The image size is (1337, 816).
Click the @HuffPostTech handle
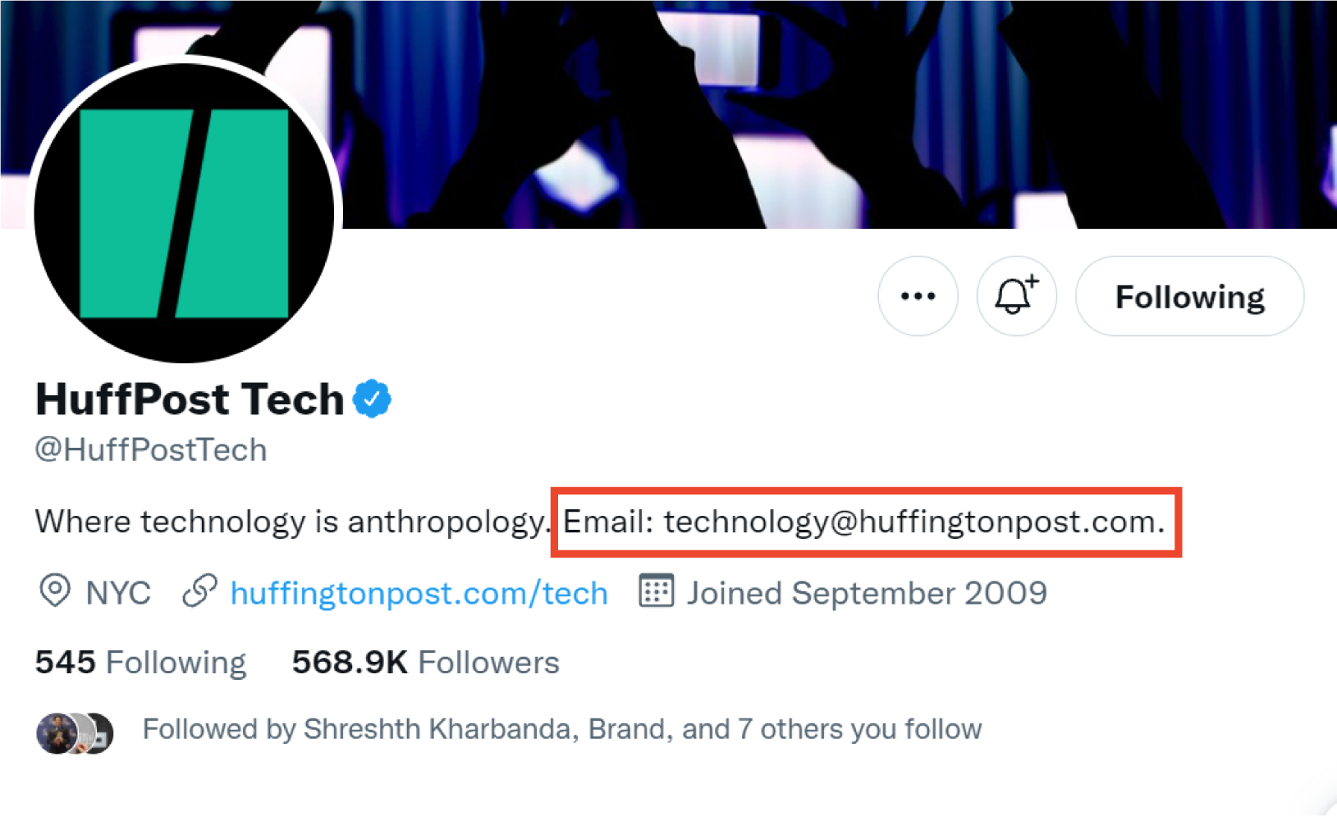[x=151, y=449]
